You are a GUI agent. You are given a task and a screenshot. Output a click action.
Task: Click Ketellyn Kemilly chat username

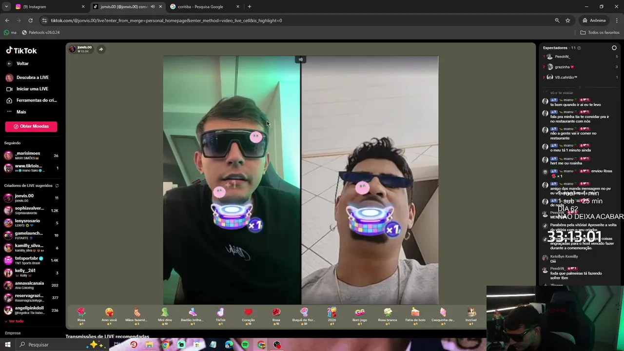[564, 256]
